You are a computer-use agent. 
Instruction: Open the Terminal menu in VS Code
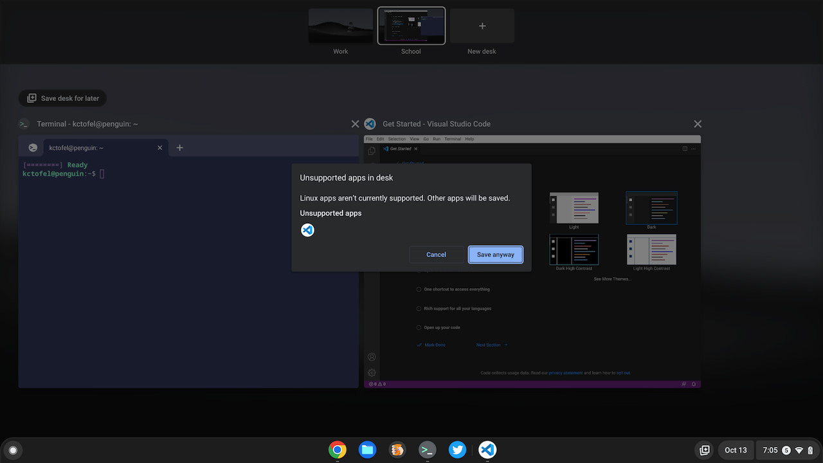tap(453, 139)
